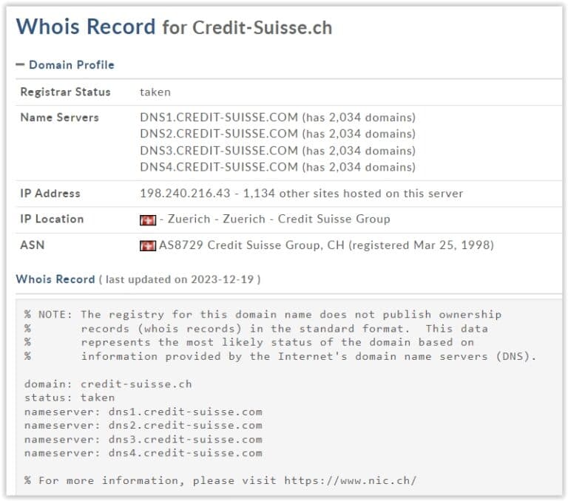
Task: Click the Swiss flag icon next to AS8729
Action: coord(147,245)
